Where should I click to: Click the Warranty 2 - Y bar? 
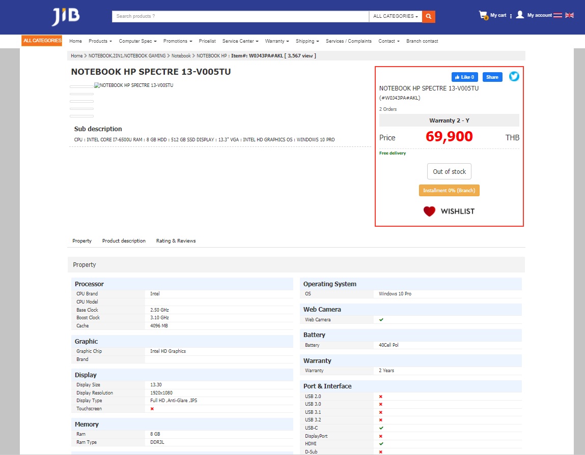pos(449,120)
